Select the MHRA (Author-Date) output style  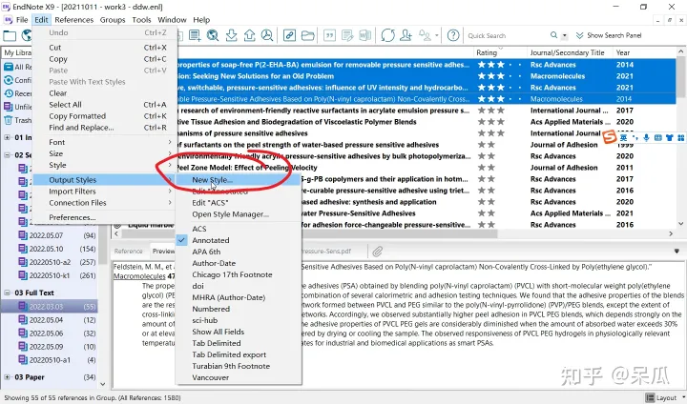[228, 297]
